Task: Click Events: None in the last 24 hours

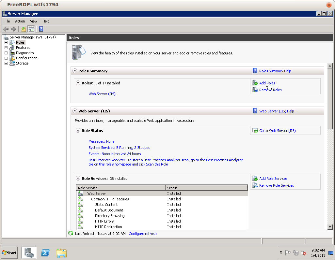Action: click(115, 154)
